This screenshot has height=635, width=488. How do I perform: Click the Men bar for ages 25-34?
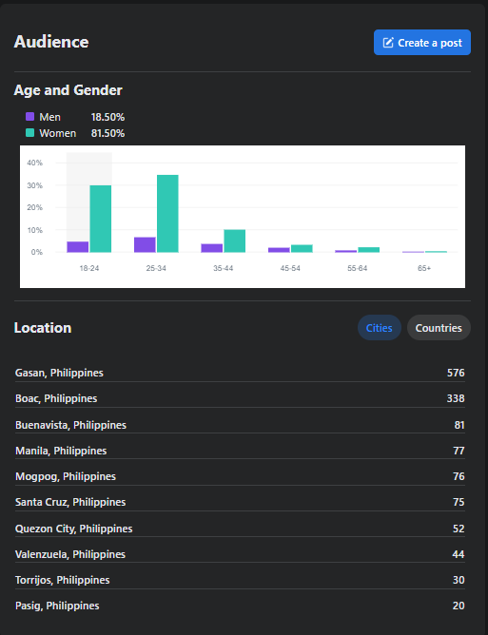click(145, 244)
